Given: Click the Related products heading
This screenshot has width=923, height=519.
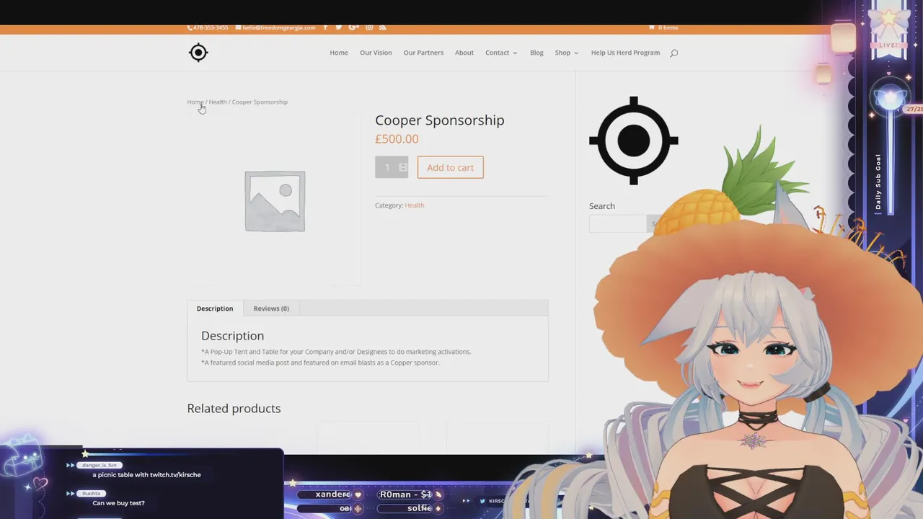Looking at the screenshot, I should [234, 408].
